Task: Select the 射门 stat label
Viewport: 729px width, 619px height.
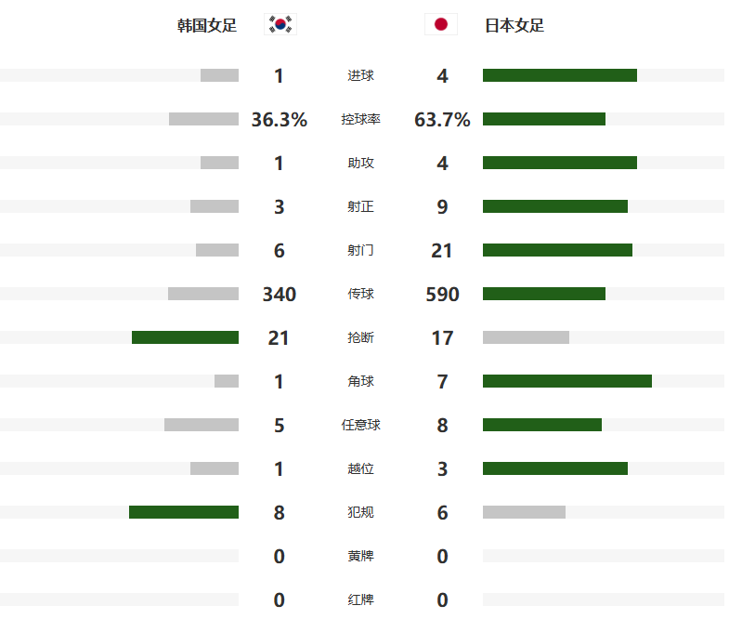Action: 360,251
